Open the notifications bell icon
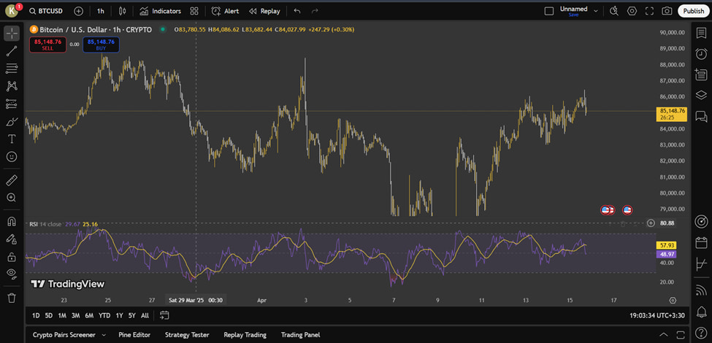712x343 pixels. coord(701,312)
